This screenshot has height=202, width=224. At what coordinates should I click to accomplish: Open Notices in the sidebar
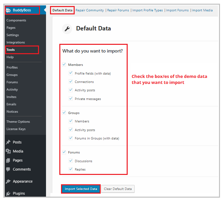[12, 112]
